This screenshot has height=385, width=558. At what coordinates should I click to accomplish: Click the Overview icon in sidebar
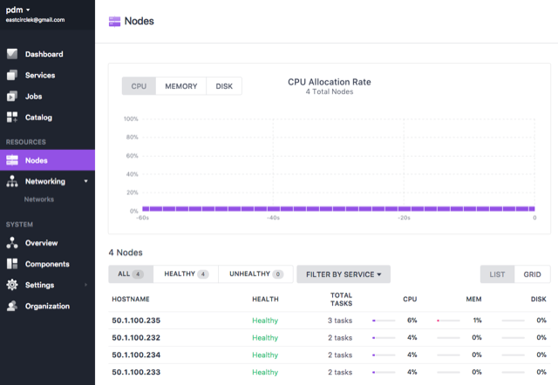[x=12, y=243]
